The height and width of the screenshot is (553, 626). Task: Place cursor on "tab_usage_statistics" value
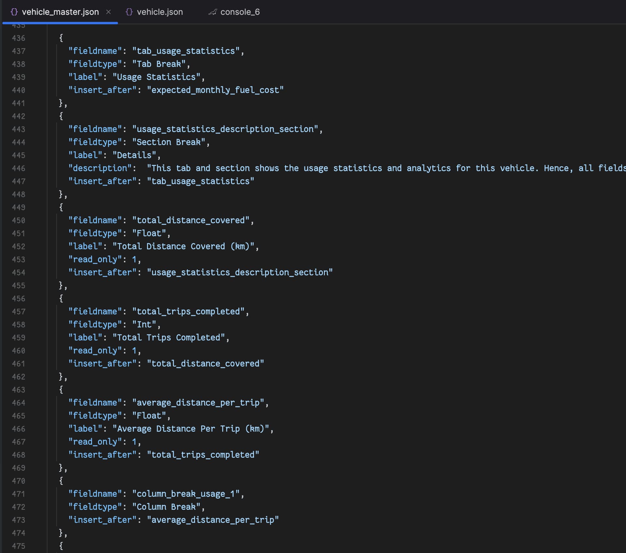pyautogui.click(x=186, y=51)
